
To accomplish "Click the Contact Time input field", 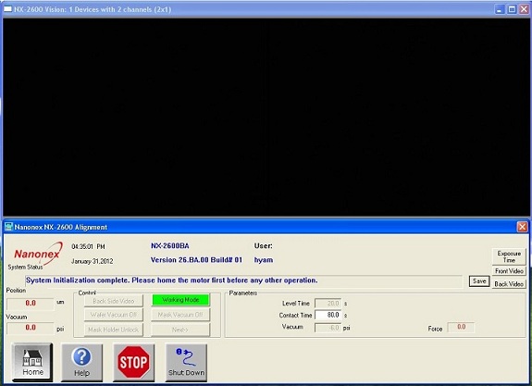I will click(x=328, y=315).
